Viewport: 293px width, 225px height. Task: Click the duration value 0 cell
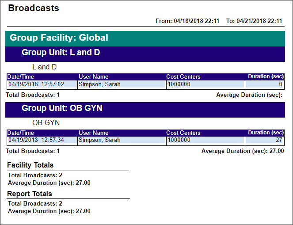[x=264, y=84]
